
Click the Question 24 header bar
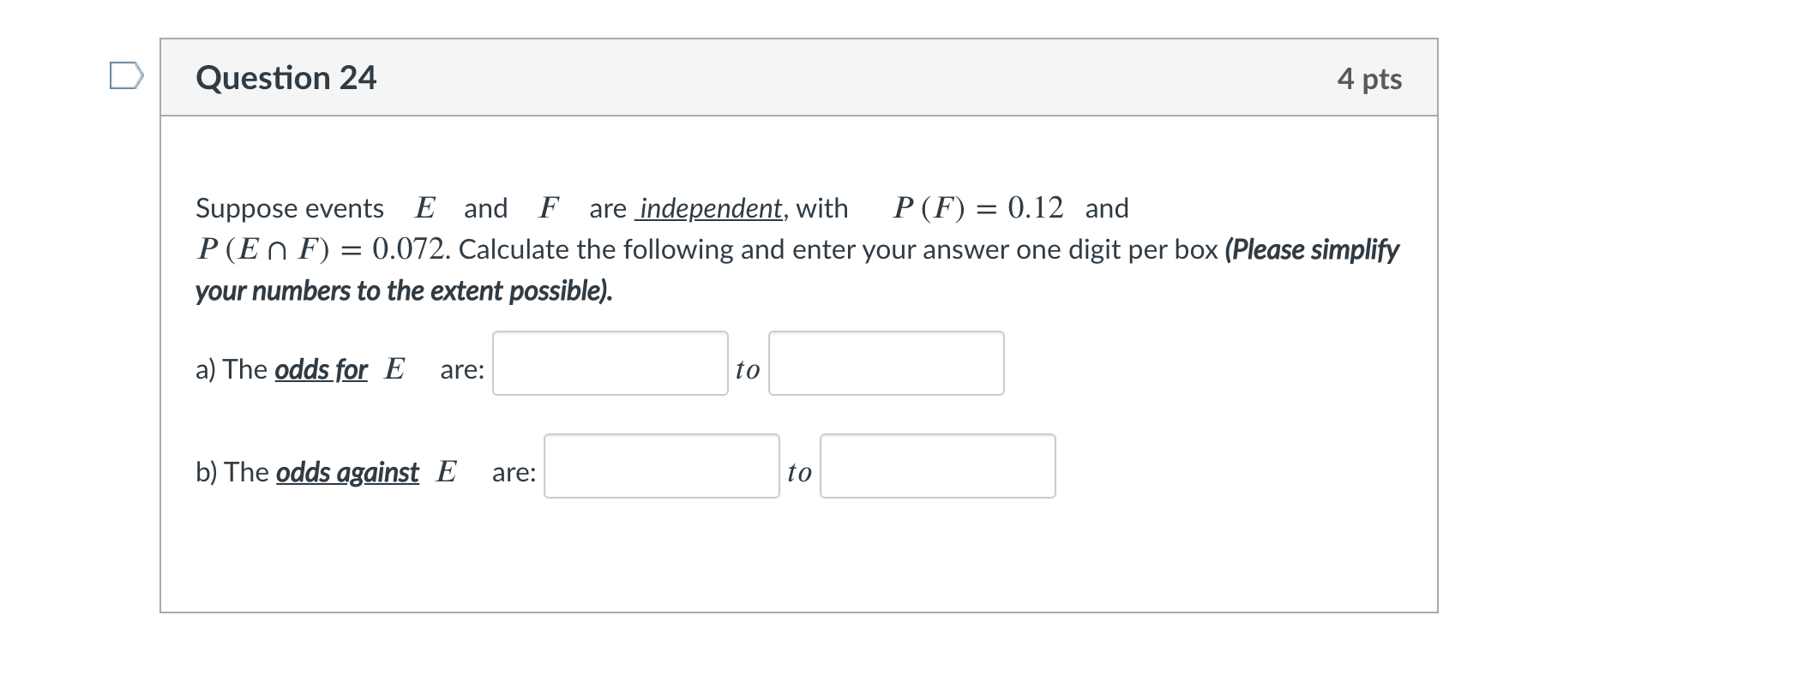[797, 78]
